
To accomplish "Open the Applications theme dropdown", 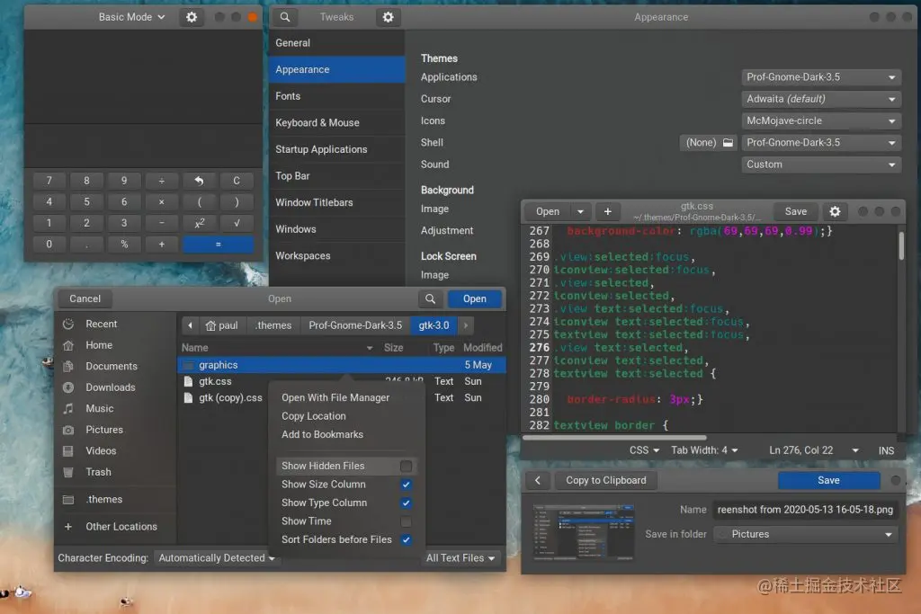I will tap(820, 77).
